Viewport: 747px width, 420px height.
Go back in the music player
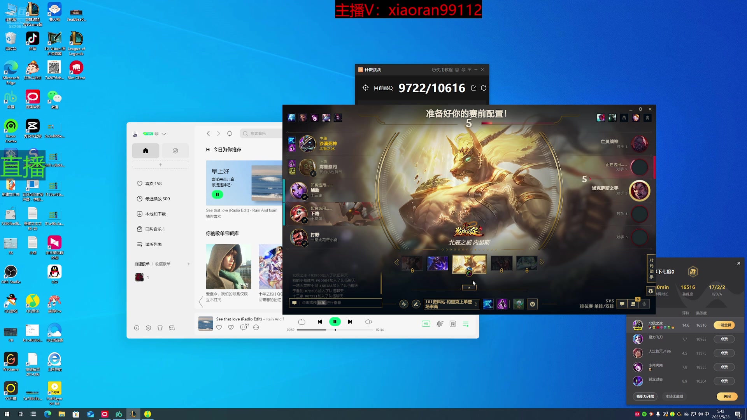click(208, 133)
